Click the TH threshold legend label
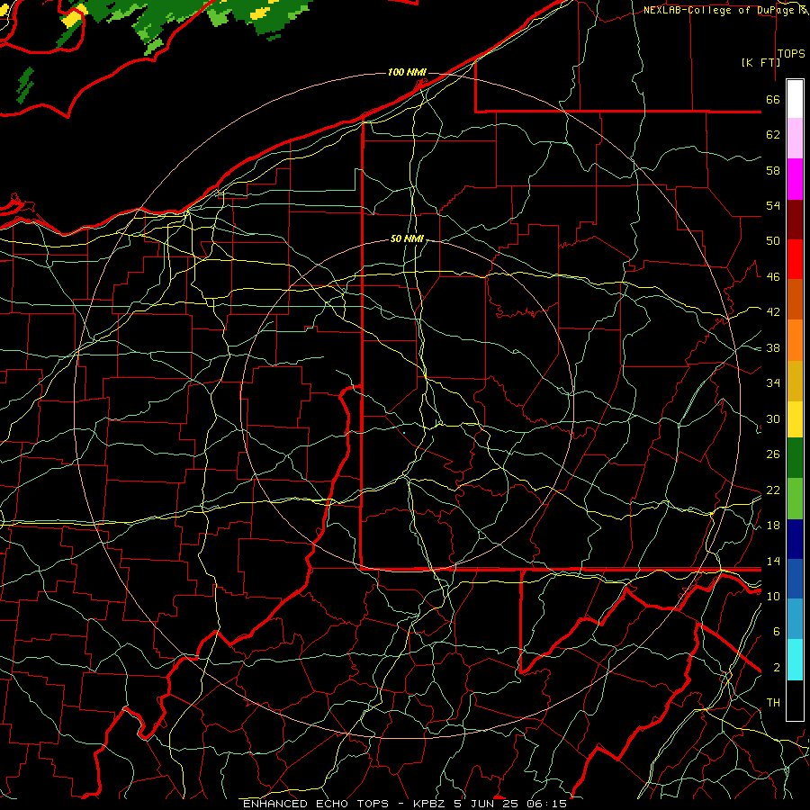Image resolution: width=810 pixels, height=810 pixels. point(773,703)
